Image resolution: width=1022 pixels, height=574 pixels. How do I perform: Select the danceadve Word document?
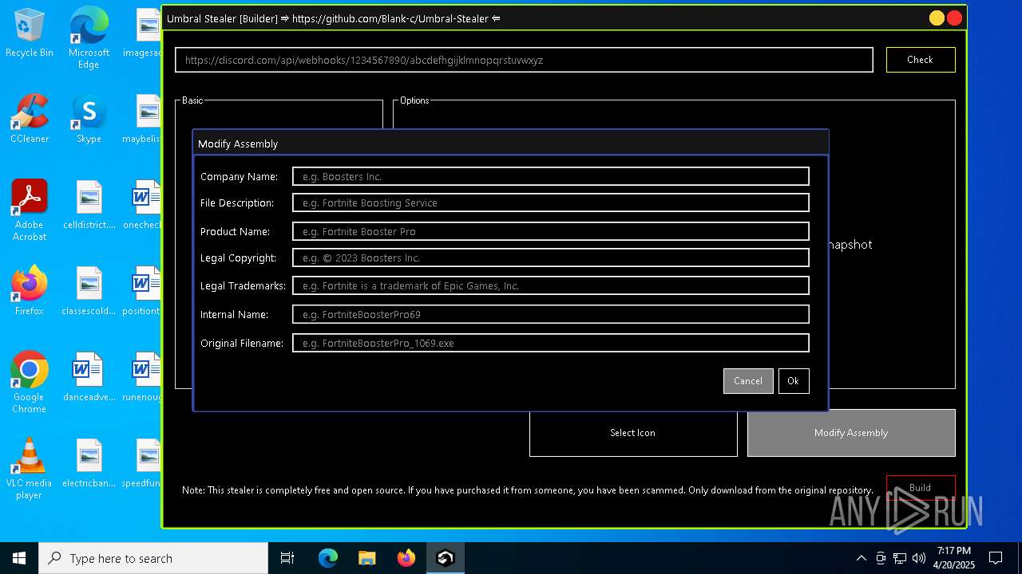(x=89, y=378)
